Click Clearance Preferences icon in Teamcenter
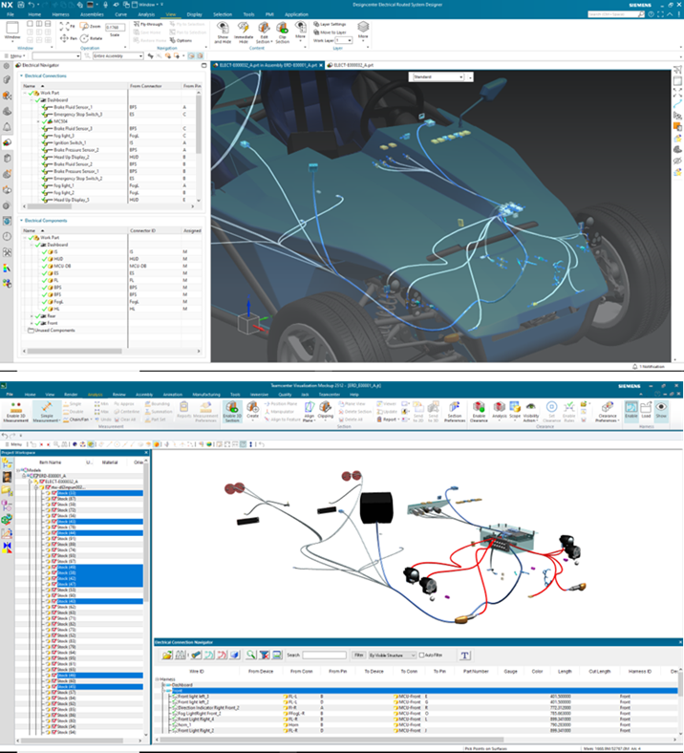 coord(608,412)
